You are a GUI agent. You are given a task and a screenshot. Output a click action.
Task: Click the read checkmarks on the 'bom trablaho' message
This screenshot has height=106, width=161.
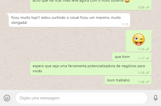(147, 82)
